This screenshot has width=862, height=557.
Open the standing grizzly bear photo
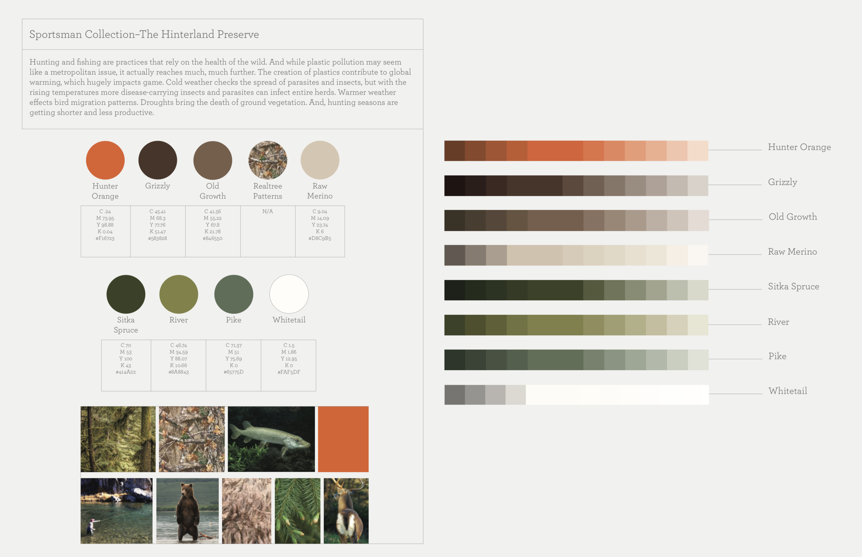pyautogui.click(x=187, y=511)
